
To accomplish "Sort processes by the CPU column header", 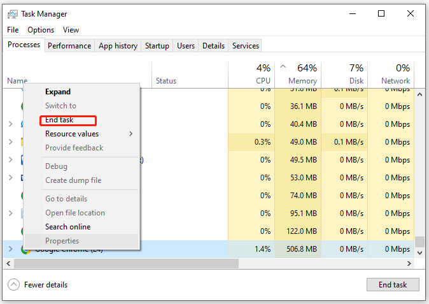I will pos(263,81).
